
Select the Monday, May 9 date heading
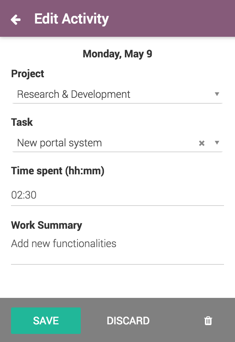click(x=117, y=54)
